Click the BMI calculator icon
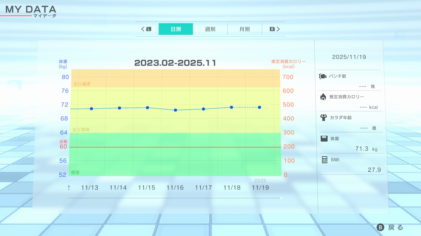This screenshot has width=421, height=236. (324, 160)
